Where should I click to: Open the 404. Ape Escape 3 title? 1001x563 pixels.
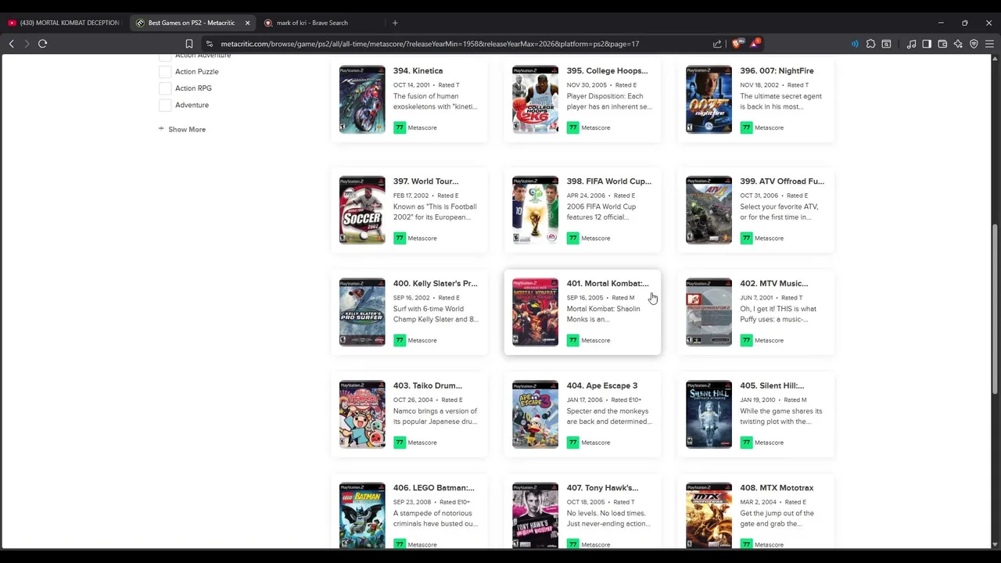pos(602,385)
